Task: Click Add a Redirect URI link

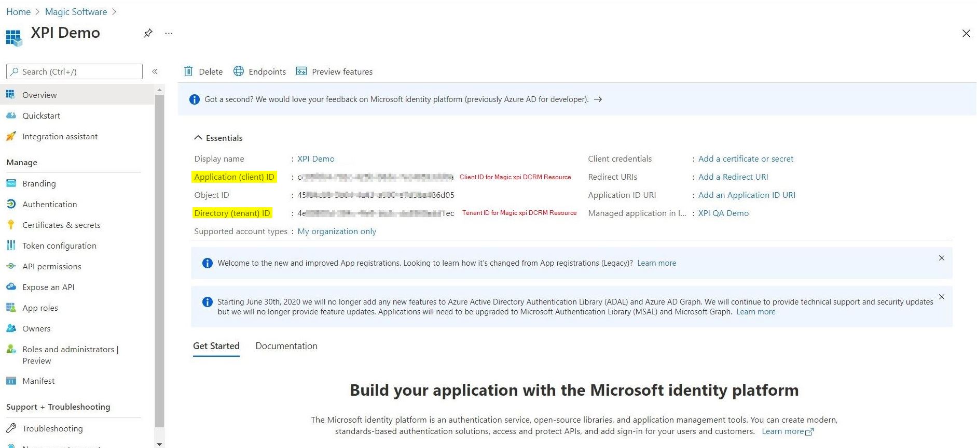Action: 733,177
